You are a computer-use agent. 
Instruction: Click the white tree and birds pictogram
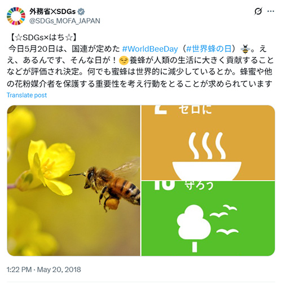208,228
